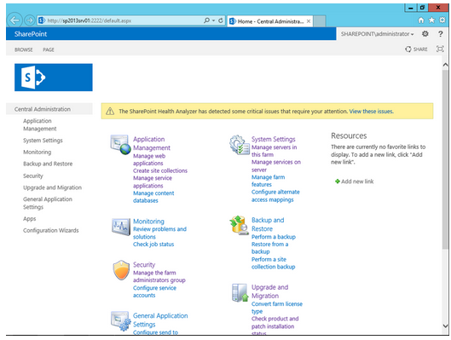Open the browser Tools gear icon
The width and height of the screenshot is (451, 340).
[x=442, y=20]
